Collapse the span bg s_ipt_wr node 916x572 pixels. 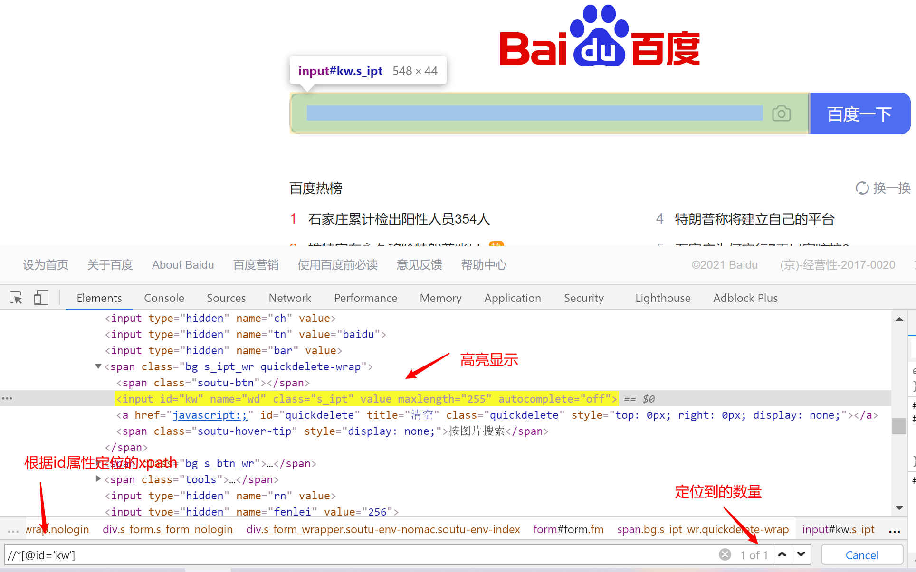point(98,366)
